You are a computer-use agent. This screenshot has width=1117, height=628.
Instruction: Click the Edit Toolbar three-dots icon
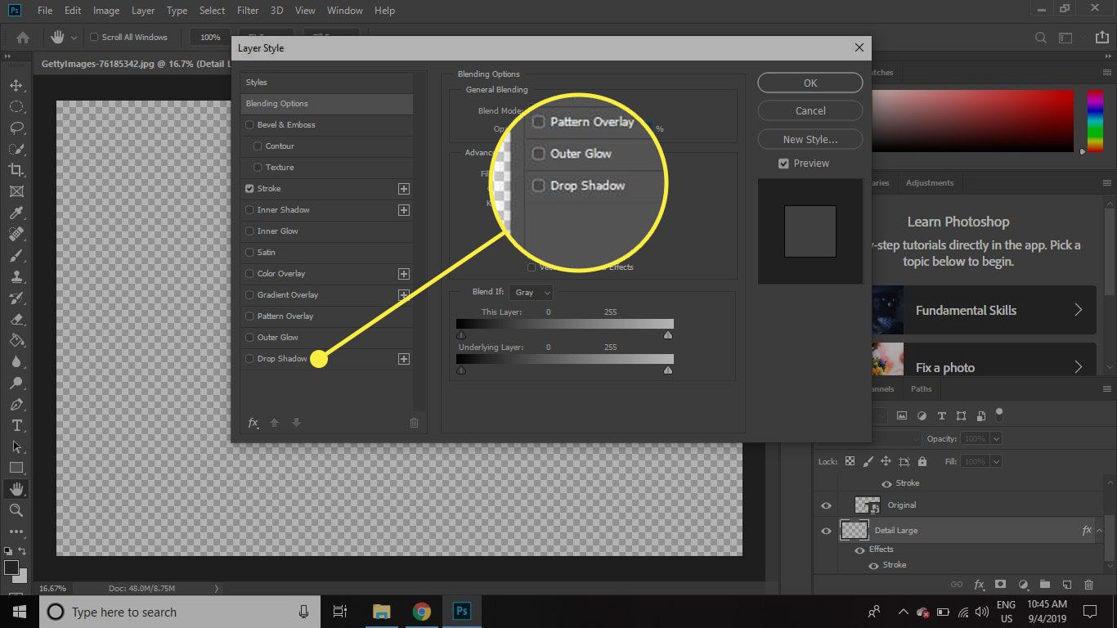coord(16,531)
